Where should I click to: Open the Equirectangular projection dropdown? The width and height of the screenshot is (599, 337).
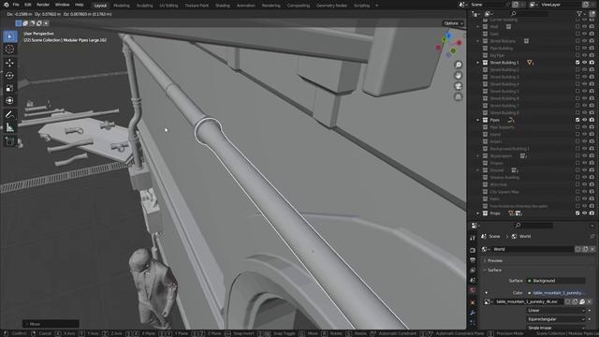pyautogui.click(x=556, y=319)
